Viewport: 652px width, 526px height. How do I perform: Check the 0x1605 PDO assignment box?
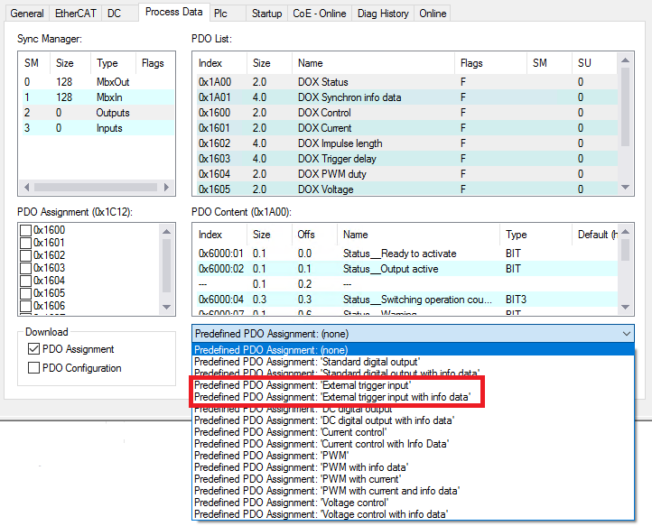pyautogui.click(x=26, y=293)
